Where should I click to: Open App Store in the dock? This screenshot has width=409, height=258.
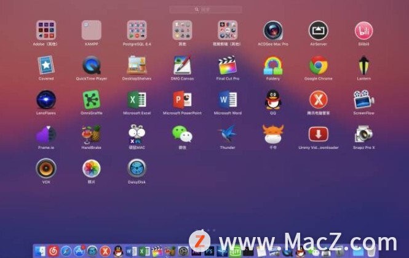tap(79, 251)
